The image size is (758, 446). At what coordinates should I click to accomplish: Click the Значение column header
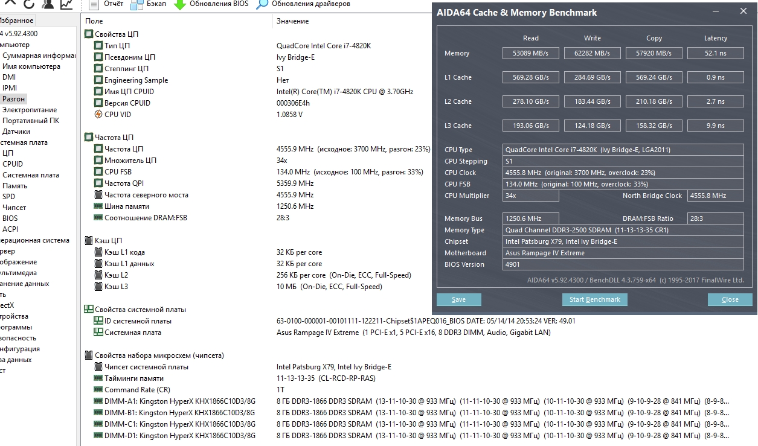[292, 21]
